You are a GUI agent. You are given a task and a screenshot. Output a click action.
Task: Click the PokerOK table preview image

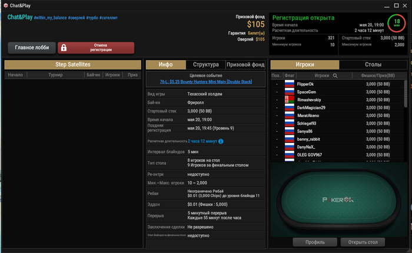(338, 199)
